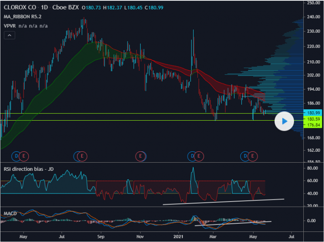Click the Cboe BZX exchange label
324x242 pixels.
(64, 8)
